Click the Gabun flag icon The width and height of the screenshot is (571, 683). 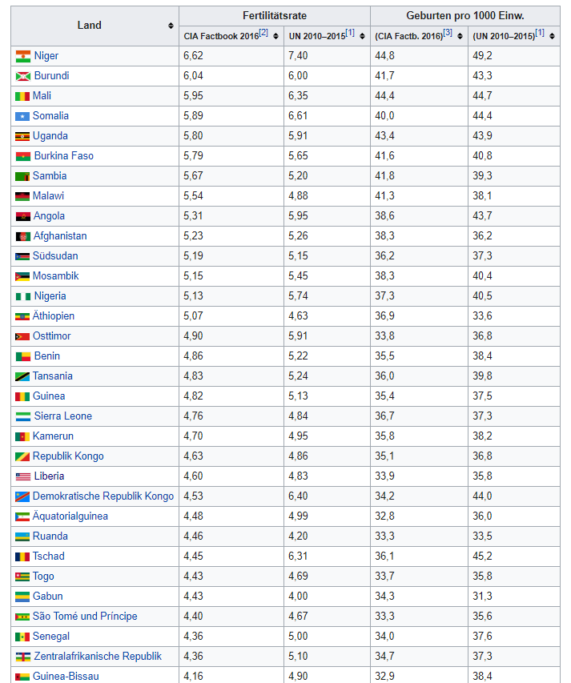pos(22,597)
